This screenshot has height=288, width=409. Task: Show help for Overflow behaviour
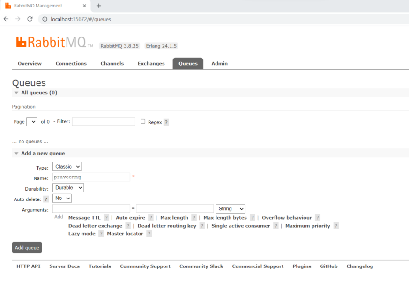318,218
